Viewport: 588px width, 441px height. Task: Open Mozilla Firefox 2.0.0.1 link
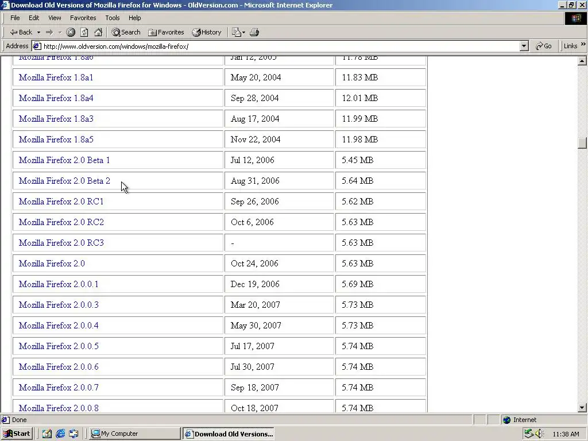[x=59, y=284]
